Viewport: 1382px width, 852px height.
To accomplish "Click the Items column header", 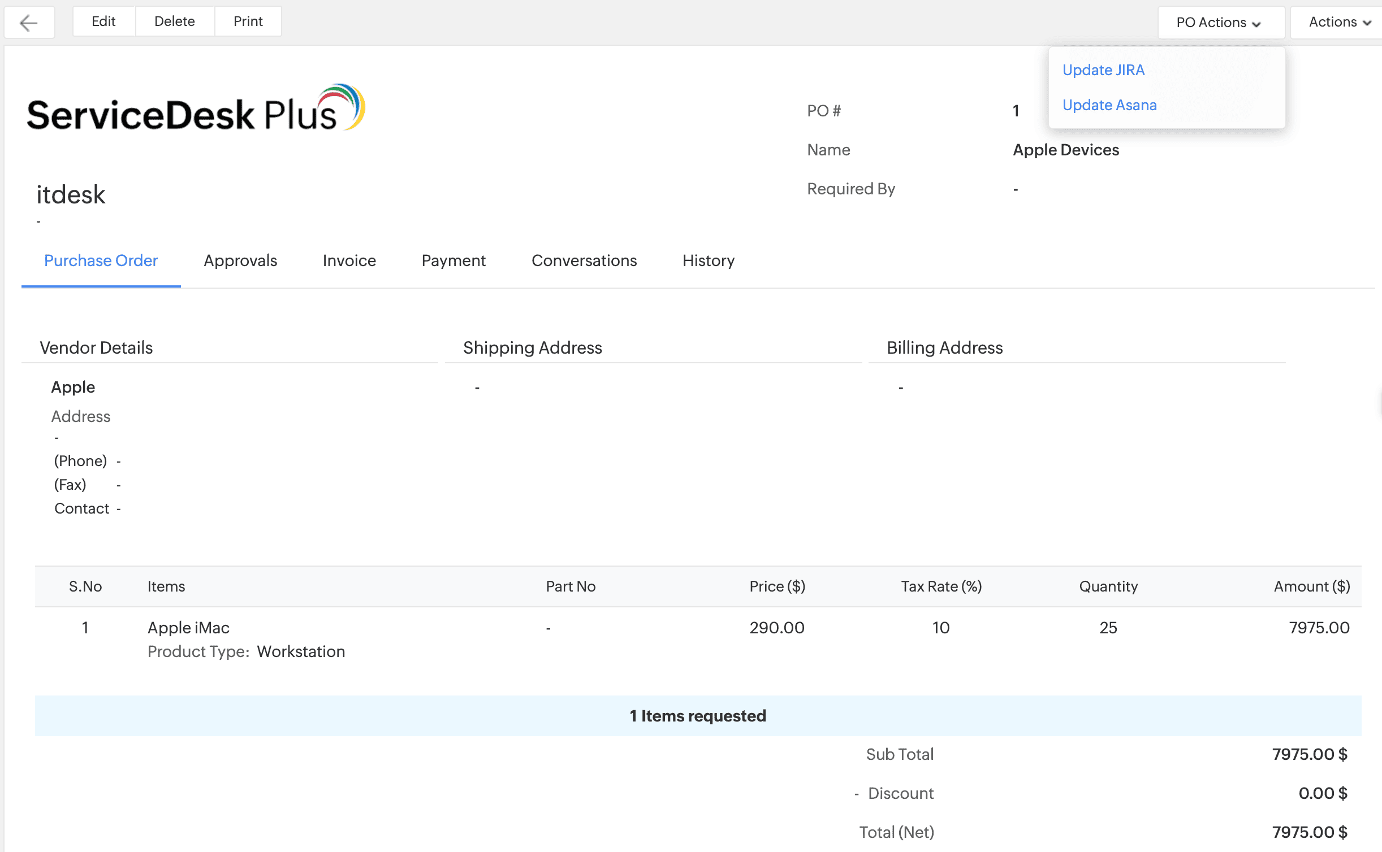I will [x=166, y=586].
